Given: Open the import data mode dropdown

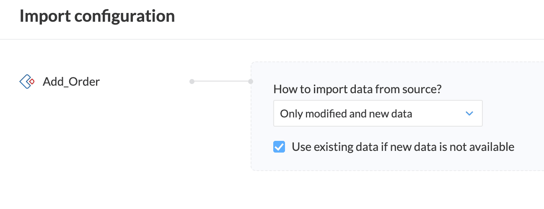Looking at the screenshot, I should pos(378,113).
